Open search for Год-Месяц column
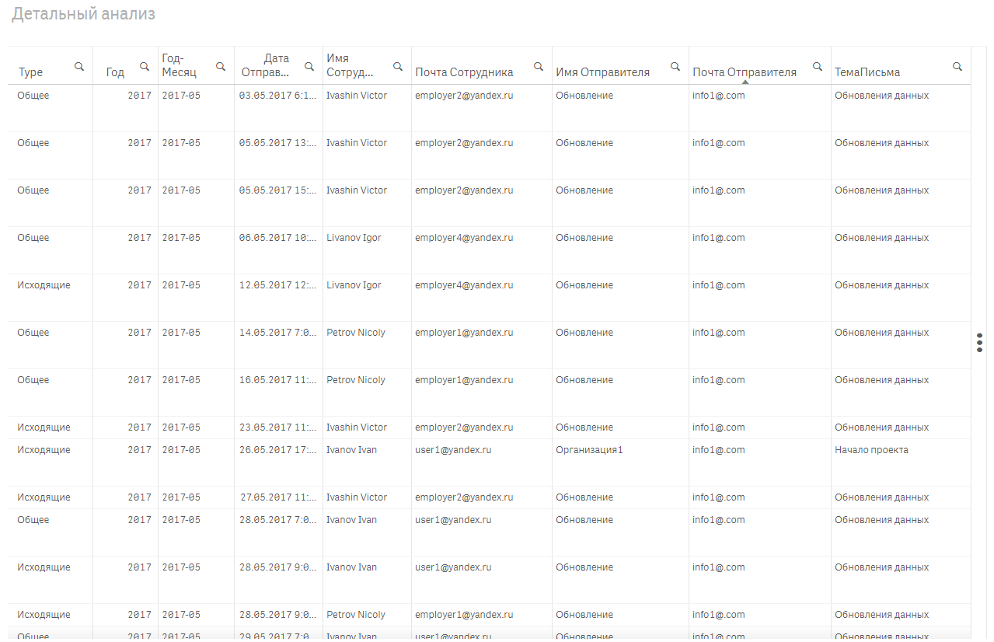 [221, 67]
